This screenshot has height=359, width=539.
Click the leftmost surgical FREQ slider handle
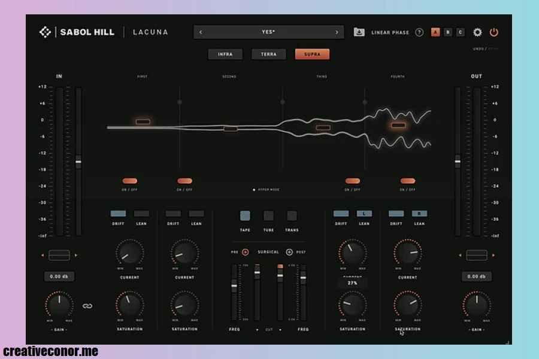tap(234, 286)
